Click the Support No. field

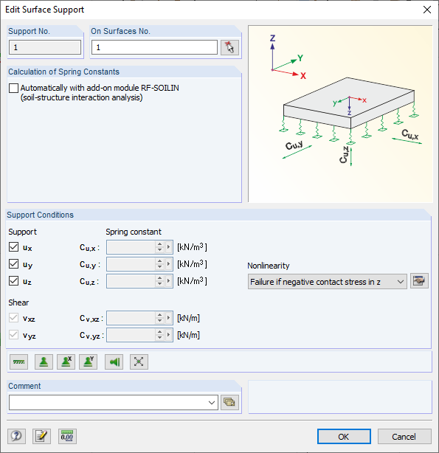(45, 47)
